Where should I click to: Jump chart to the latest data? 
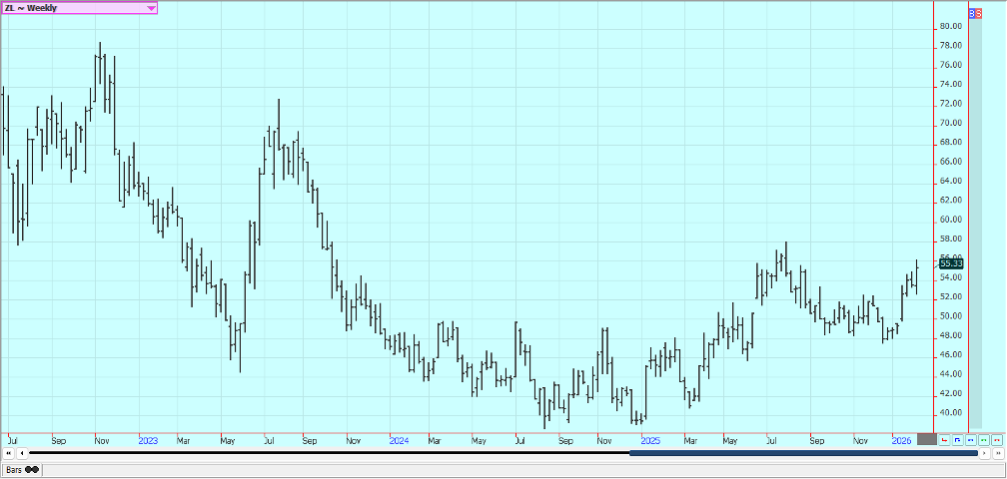tap(997, 454)
